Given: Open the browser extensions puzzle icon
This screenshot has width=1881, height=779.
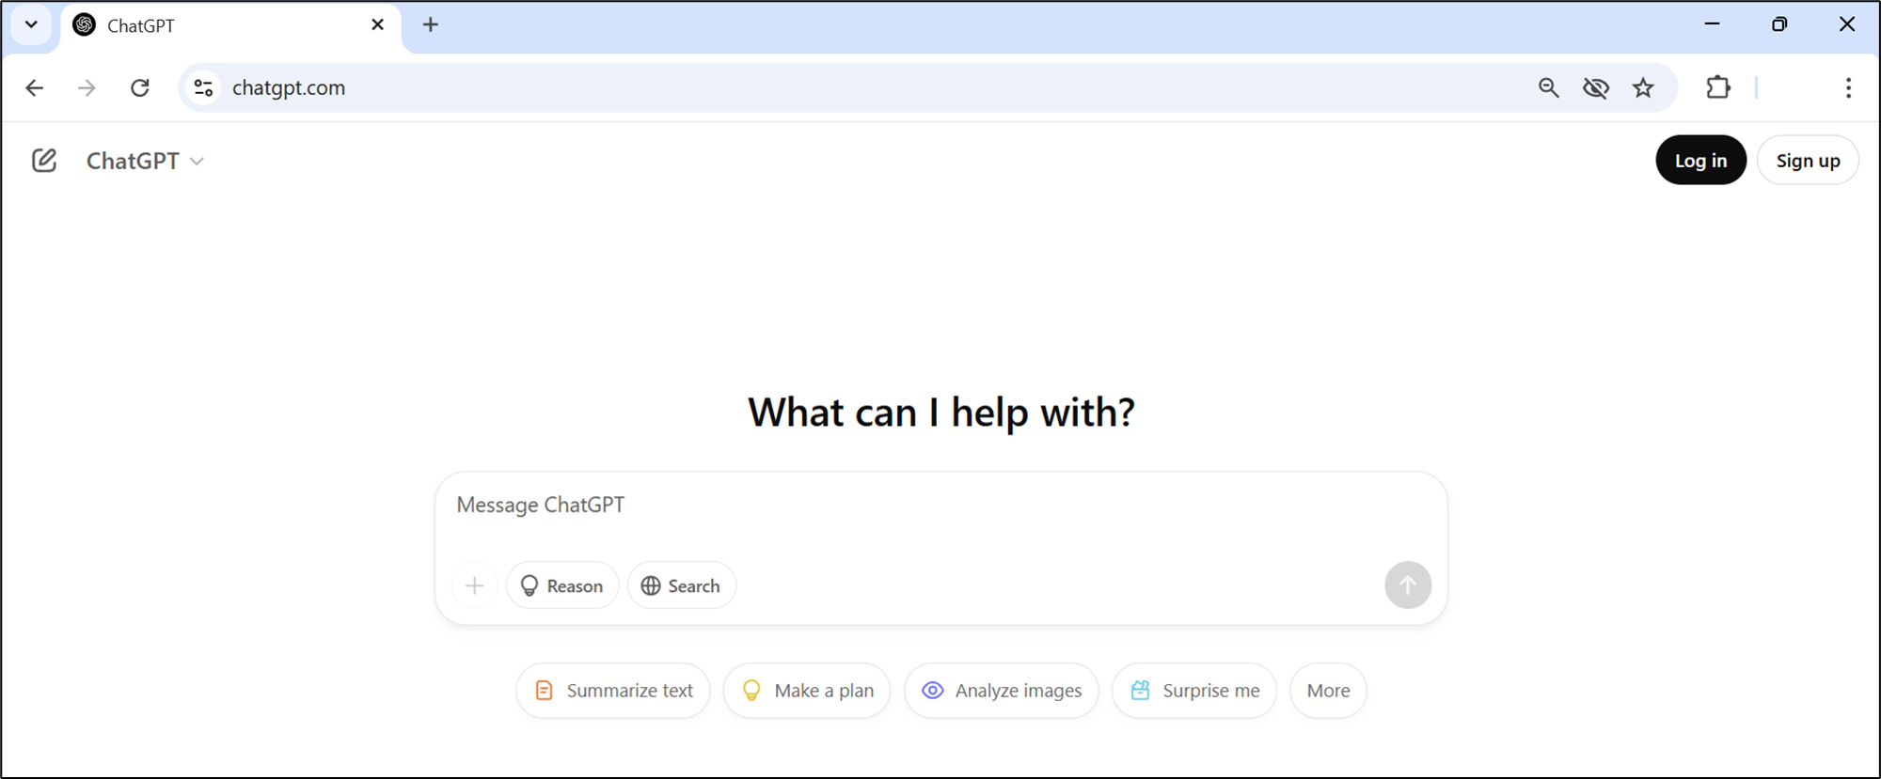Looking at the screenshot, I should tap(1717, 87).
